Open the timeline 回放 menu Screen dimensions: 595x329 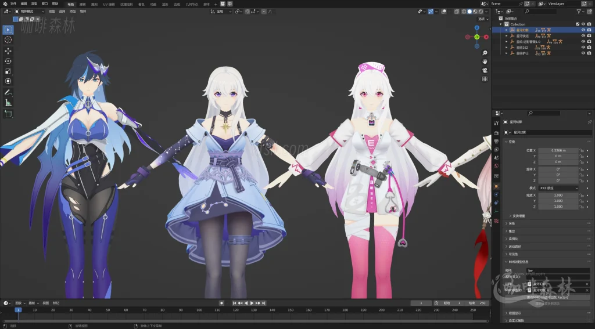[20, 303]
